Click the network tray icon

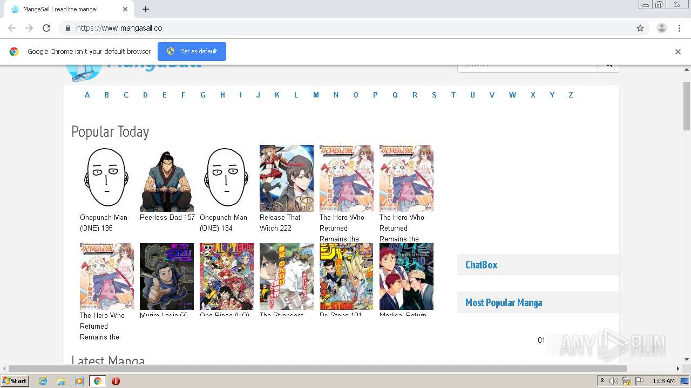tap(627, 381)
